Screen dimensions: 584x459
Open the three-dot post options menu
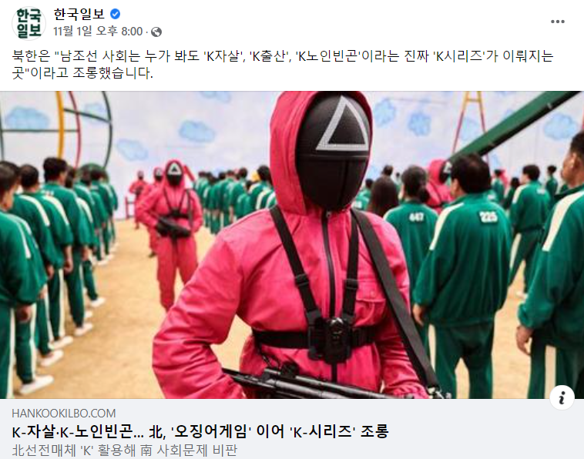[558, 22]
